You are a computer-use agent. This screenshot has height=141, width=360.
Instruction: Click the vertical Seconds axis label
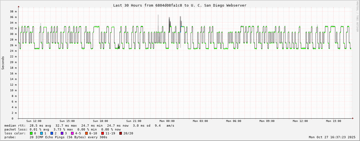tap(3, 63)
